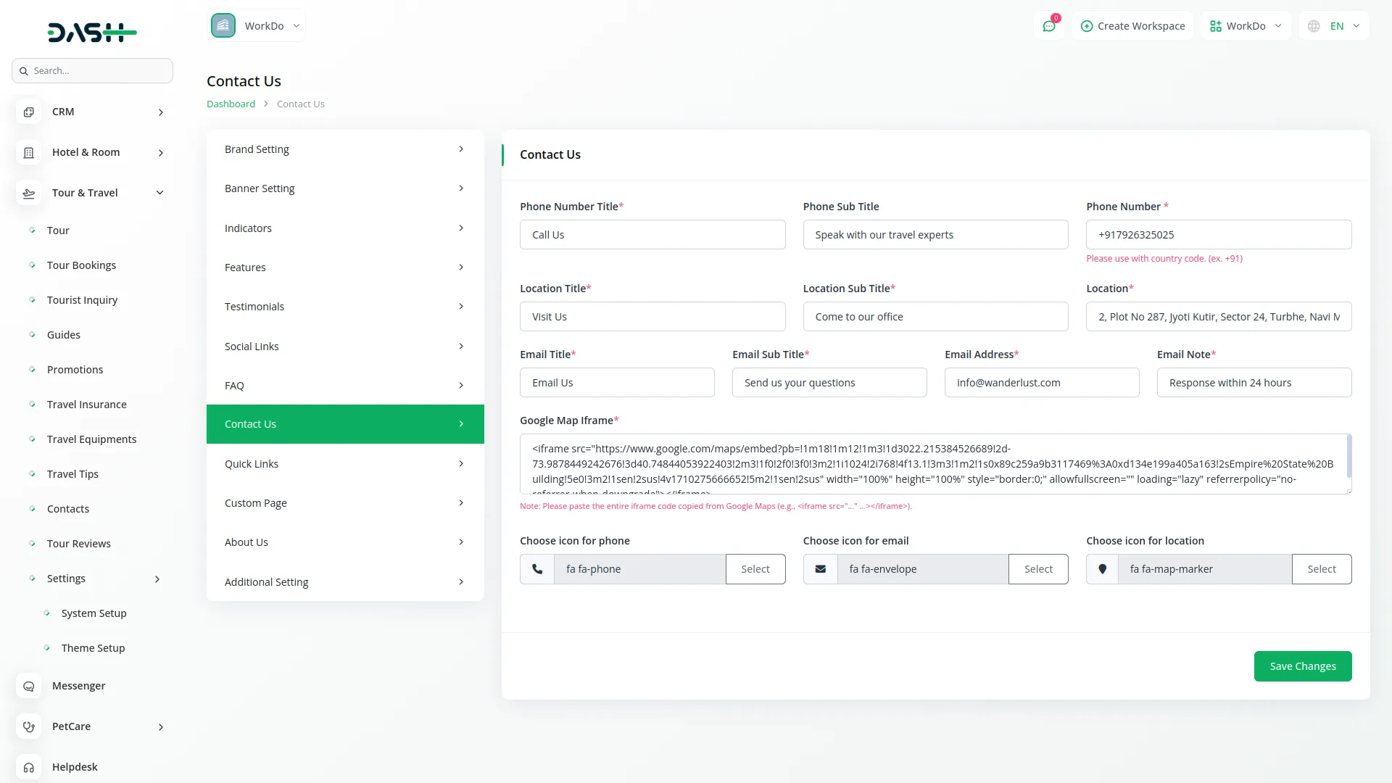Click the Save Changes button

coord(1302,666)
